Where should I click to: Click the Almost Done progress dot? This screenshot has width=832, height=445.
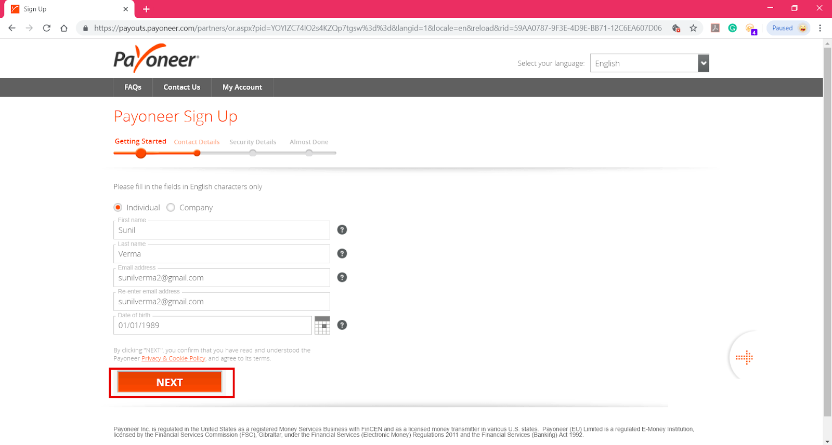click(309, 153)
